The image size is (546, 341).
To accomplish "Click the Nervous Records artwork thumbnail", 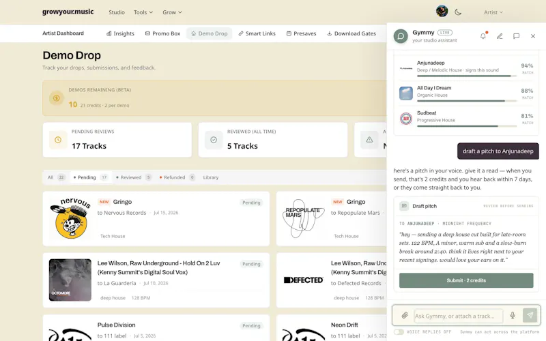I will 70,218.
